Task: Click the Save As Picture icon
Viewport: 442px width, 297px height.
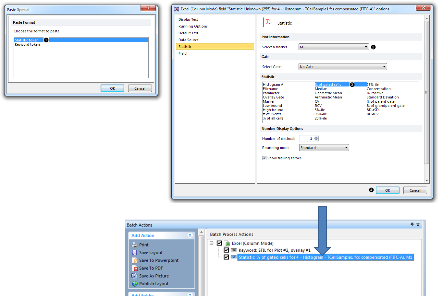Action: point(135,276)
